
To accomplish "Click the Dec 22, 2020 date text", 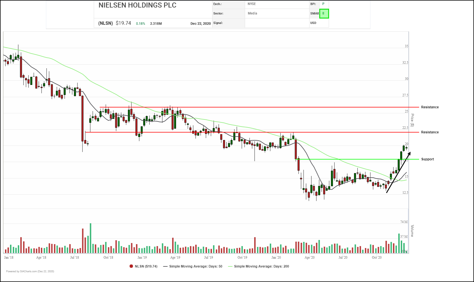I will point(201,24).
